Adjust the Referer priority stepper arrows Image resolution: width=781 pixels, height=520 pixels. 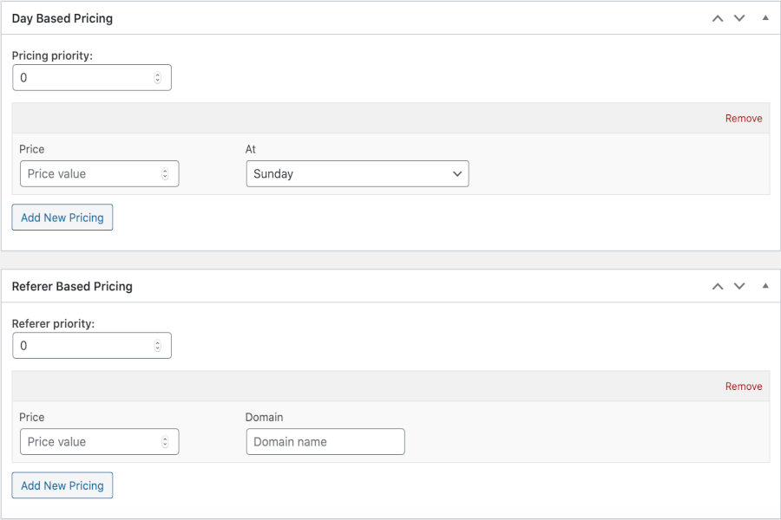click(x=157, y=345)
